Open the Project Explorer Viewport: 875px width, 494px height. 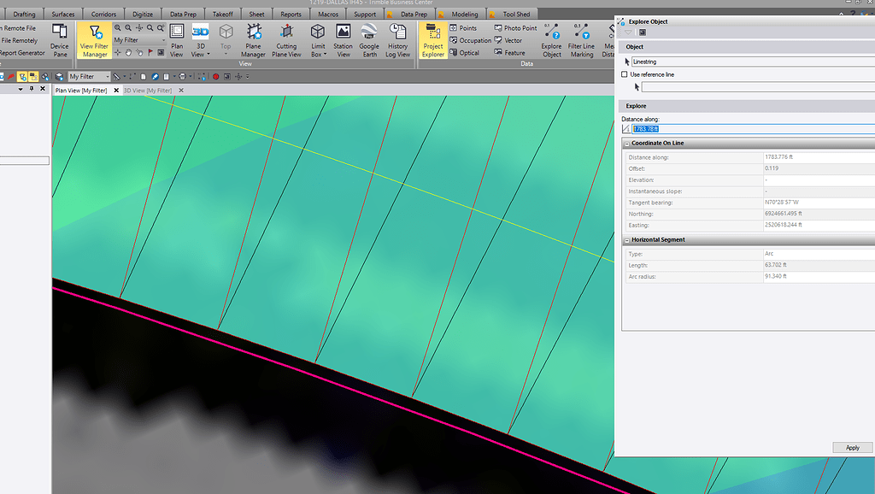click(433, 40)
